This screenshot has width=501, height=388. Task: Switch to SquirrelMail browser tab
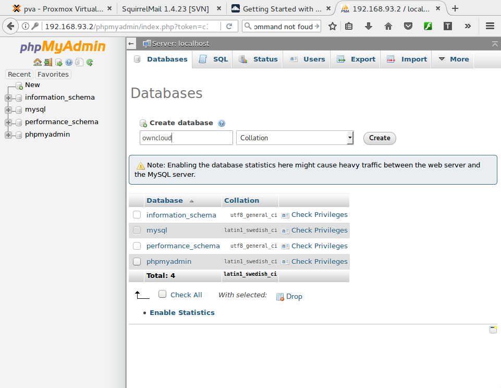point(165,9)
